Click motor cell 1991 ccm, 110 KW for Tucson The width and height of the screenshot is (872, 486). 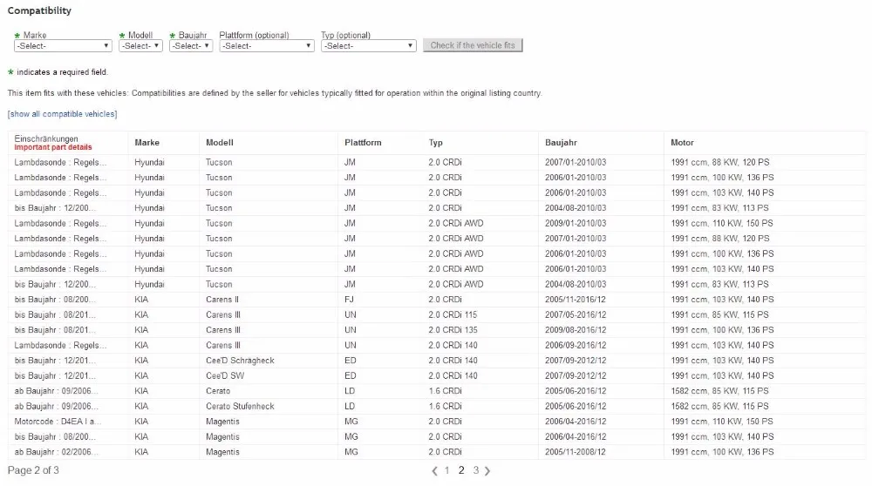722,223
